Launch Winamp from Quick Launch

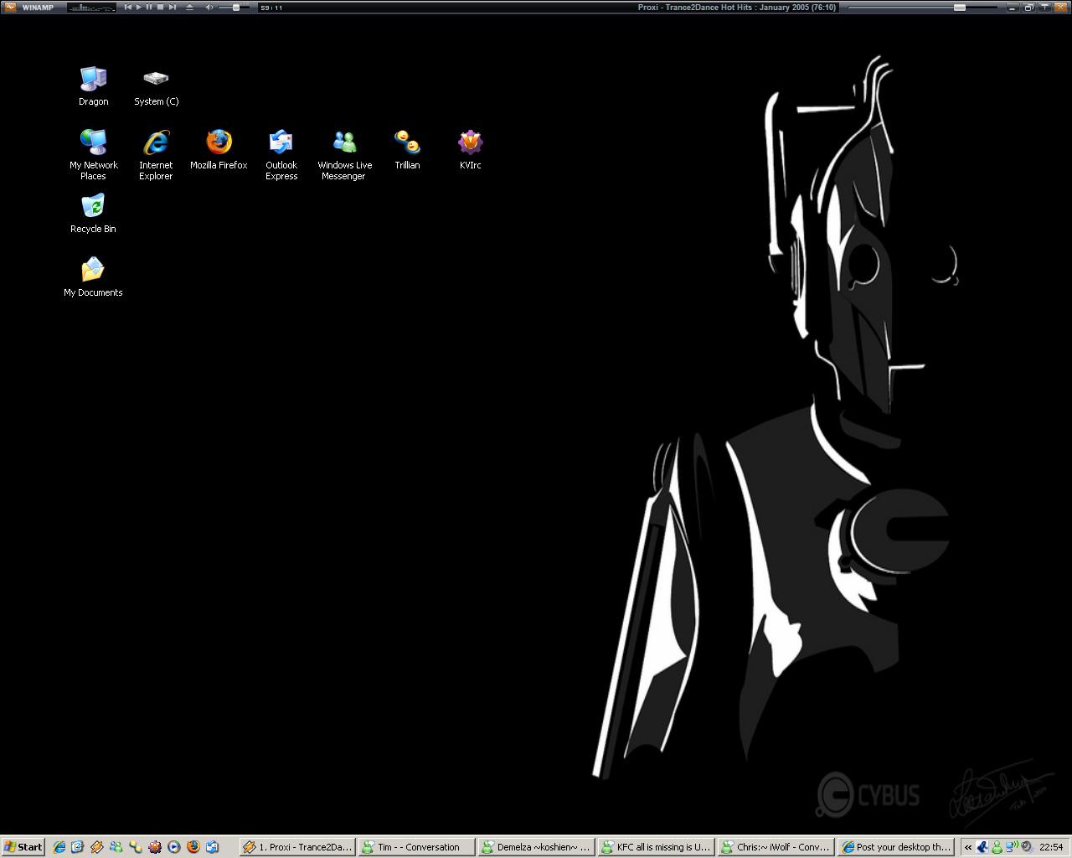[x=97, y=847]
